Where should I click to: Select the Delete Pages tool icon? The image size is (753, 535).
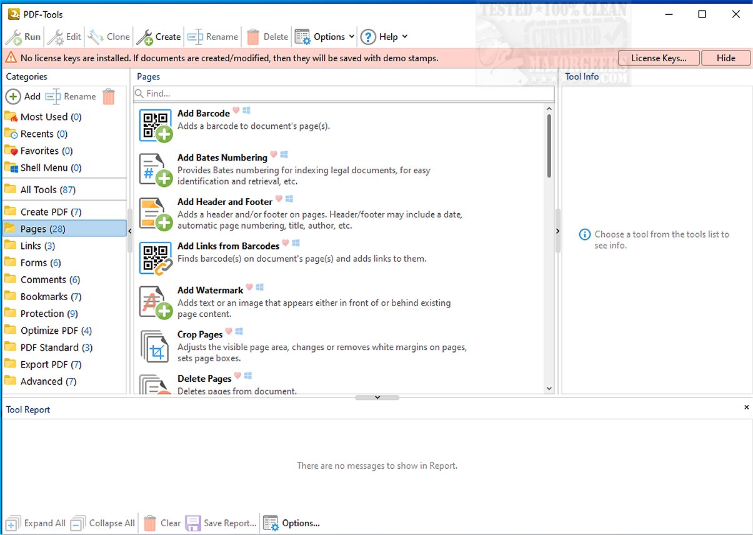pos(155,384)
